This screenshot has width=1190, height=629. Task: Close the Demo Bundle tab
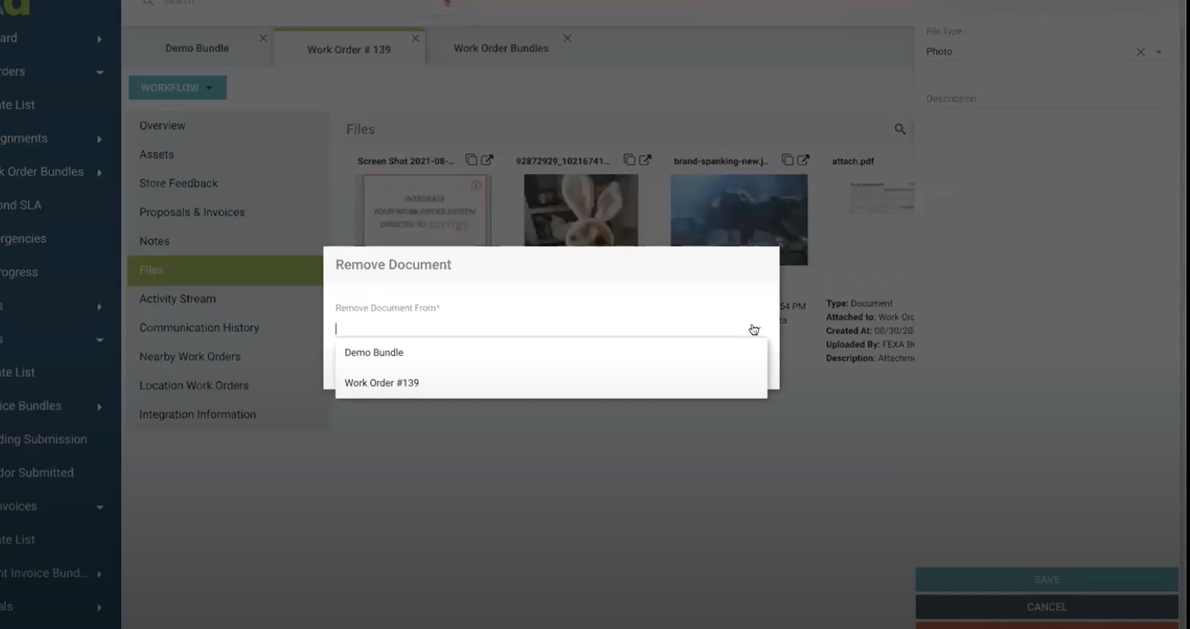(x=263, y=38)
